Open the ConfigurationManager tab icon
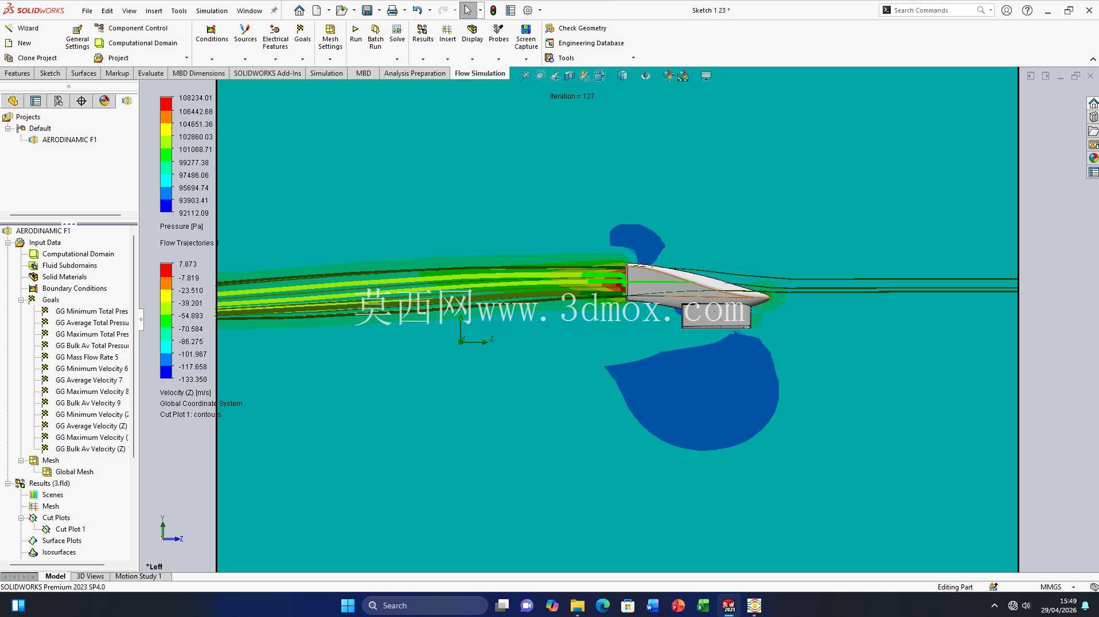Screen dimensions: 1099x617 pos(59,101)
